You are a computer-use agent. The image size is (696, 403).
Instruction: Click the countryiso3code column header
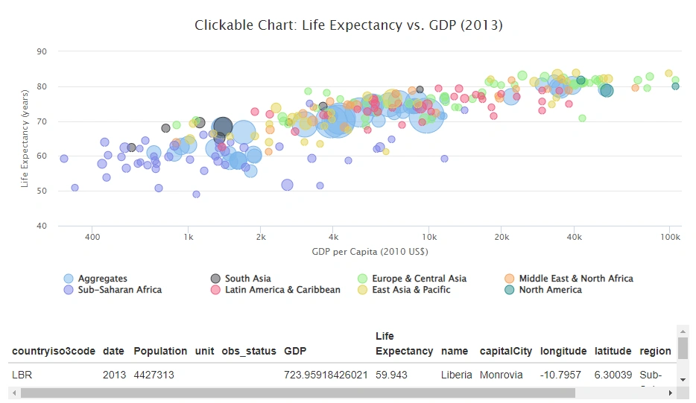(x=54, y=351)
